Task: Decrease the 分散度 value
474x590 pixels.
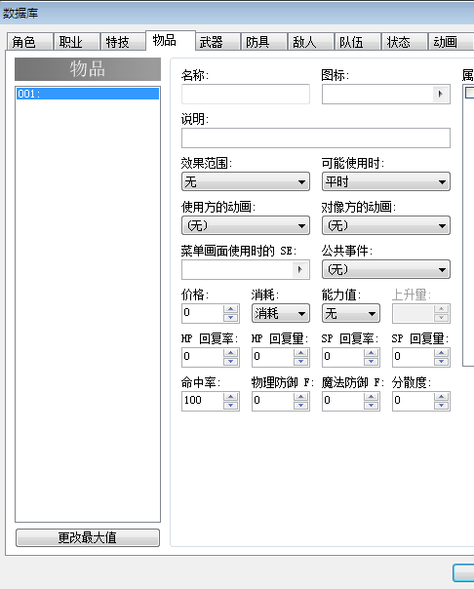Action: pyautogui.click(x=441, y=406)
